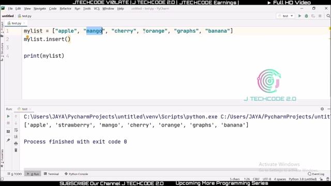Click line number 3 in gutter

coord(8,48)
